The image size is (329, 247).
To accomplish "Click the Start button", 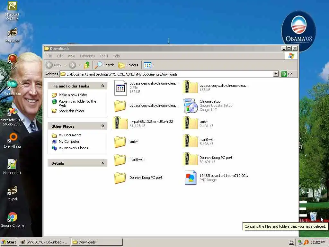I will (x=9, y=242).
